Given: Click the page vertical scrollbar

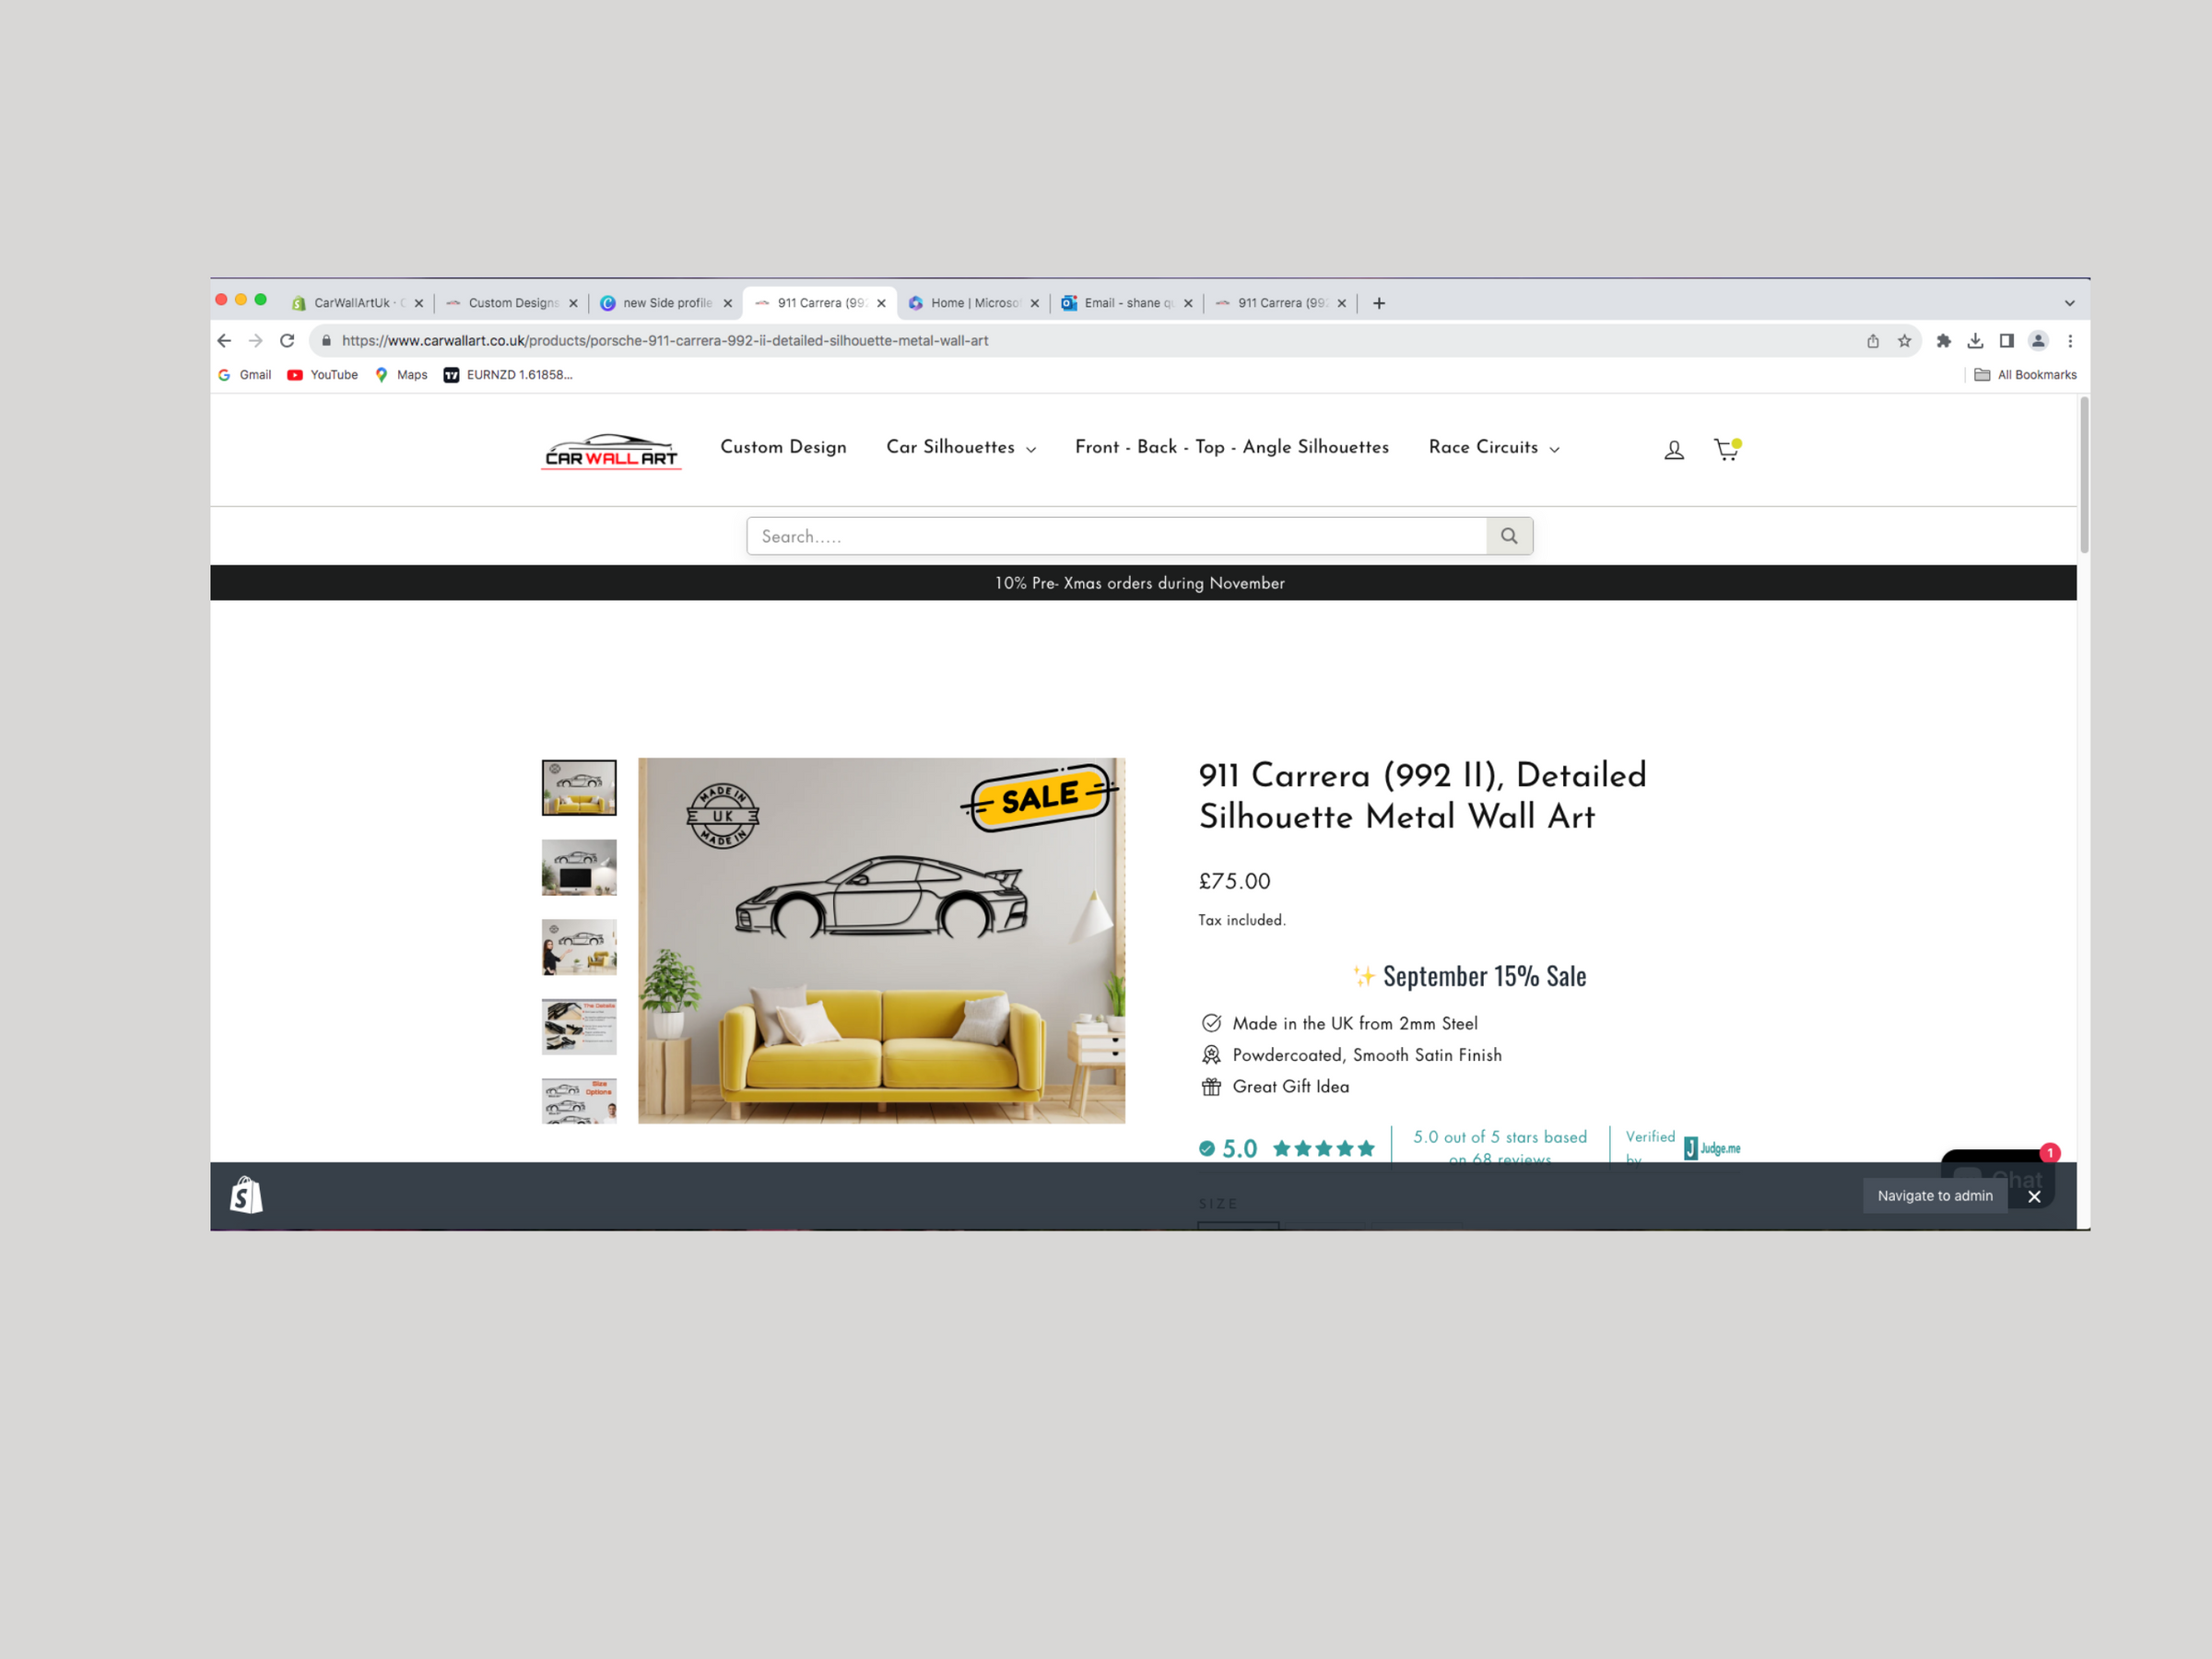Looking at the screenshot, I should click(2083, 476).
